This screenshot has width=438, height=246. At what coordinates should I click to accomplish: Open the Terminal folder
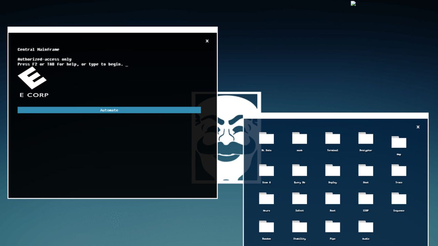point(333,138)
